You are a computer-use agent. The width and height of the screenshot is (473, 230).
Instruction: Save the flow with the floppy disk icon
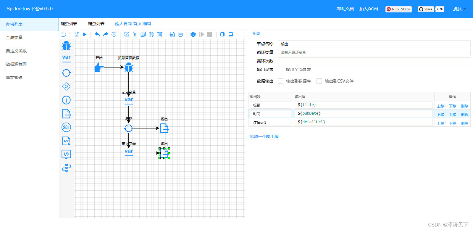76,34
